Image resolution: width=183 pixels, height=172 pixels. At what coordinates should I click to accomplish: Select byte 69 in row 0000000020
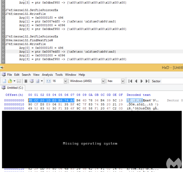point(30,109)
